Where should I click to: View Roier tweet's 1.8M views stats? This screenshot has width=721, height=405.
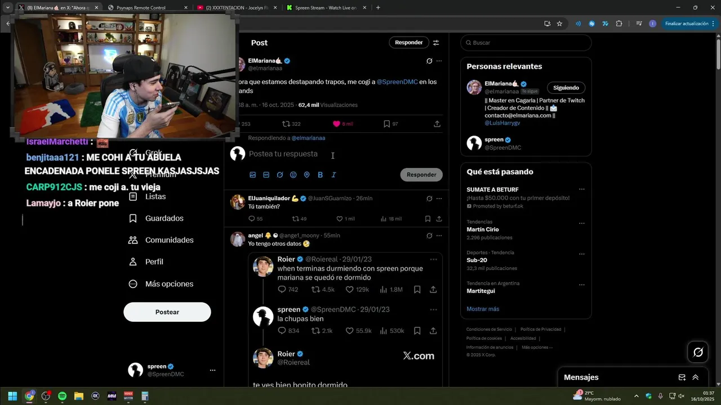[x=391, y=290]
